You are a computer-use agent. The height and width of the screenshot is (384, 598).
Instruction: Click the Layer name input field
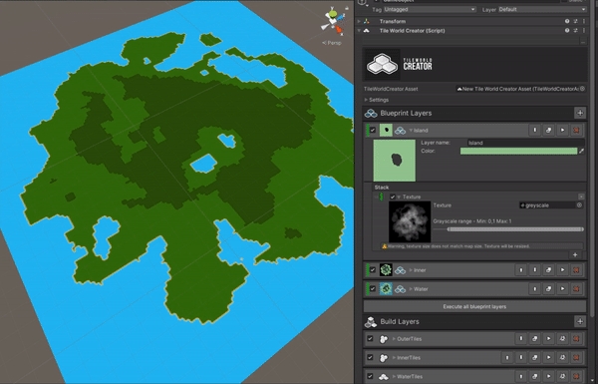pyautogui.click(x=525, y=143)
